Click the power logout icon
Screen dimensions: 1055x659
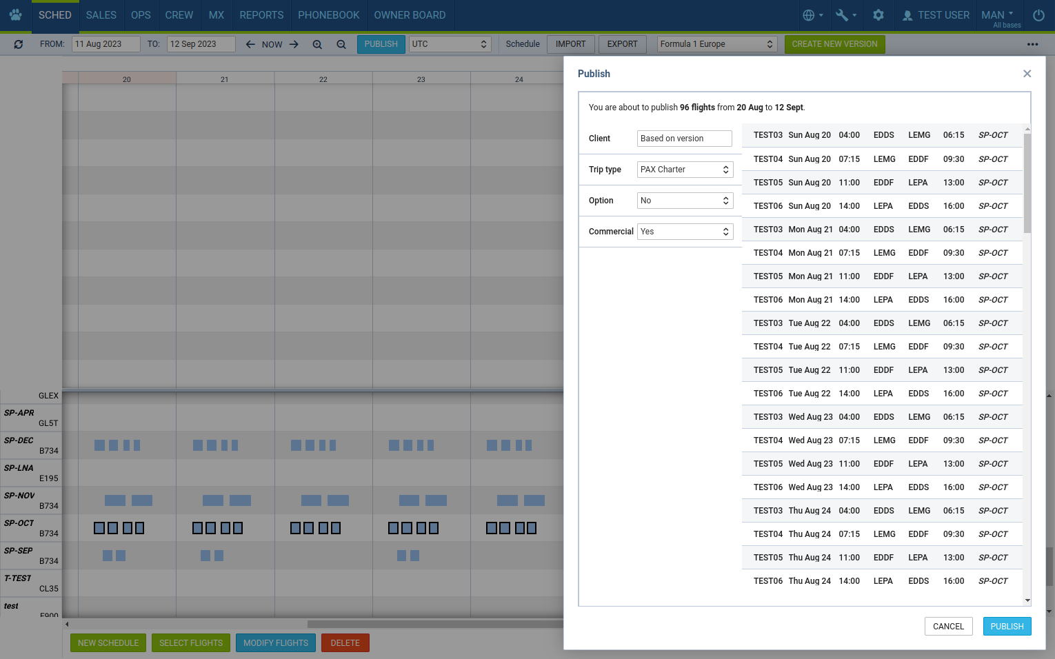click(1038, 15)
